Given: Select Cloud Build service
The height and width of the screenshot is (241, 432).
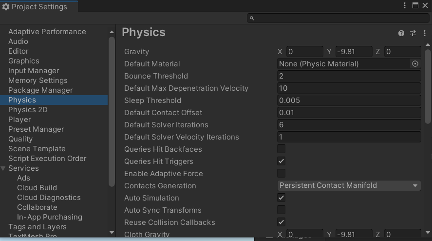Looking at the screenshot, I should coord(37,188).
